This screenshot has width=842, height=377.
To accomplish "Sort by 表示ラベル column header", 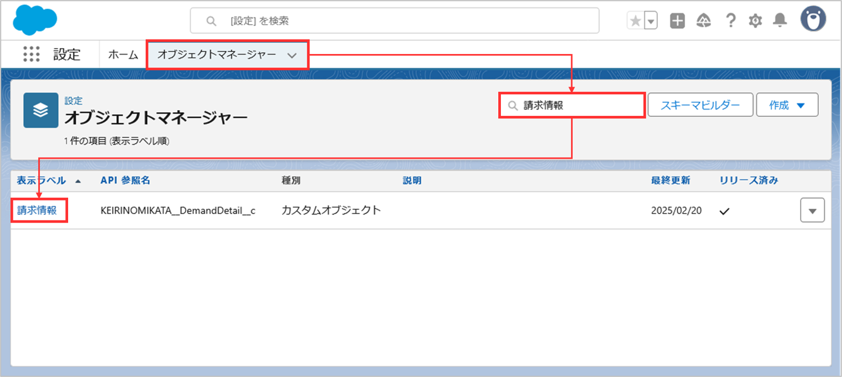I will click(x=41, y=180).
